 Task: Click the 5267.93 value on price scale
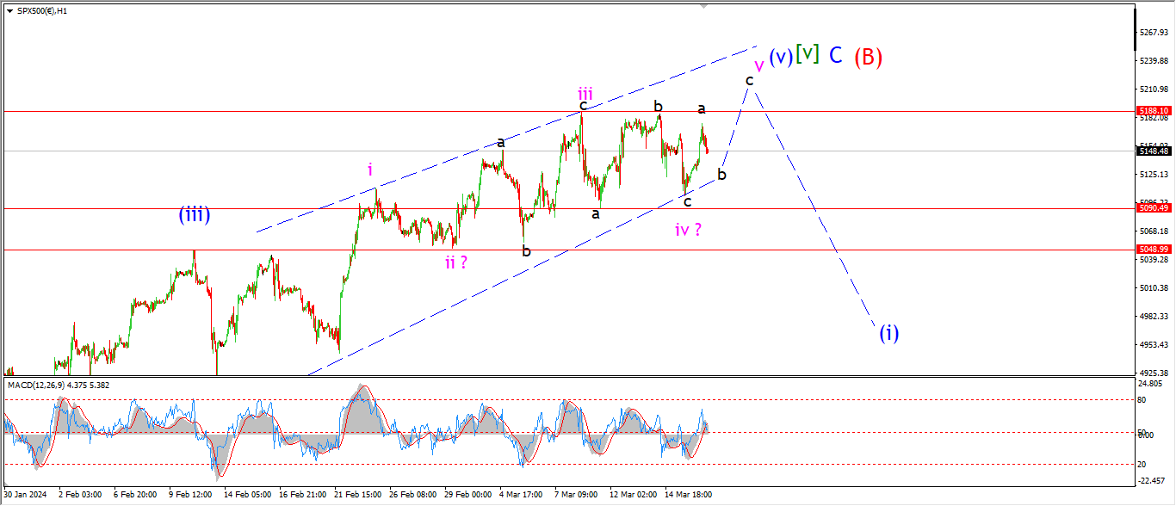click(x=1154, y=33)
